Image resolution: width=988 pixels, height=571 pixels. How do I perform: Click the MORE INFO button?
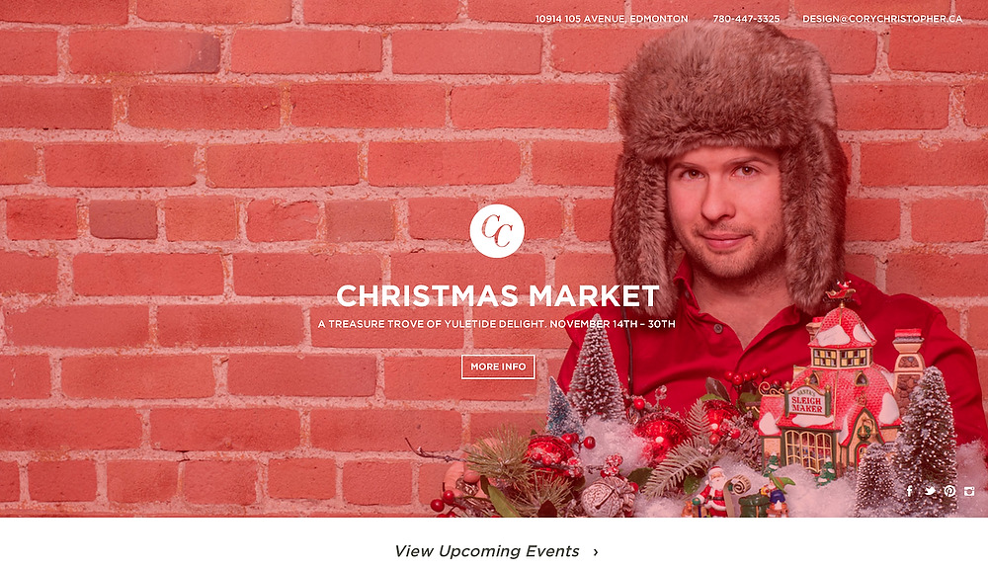pyautogui.click(x=498, y=367)
